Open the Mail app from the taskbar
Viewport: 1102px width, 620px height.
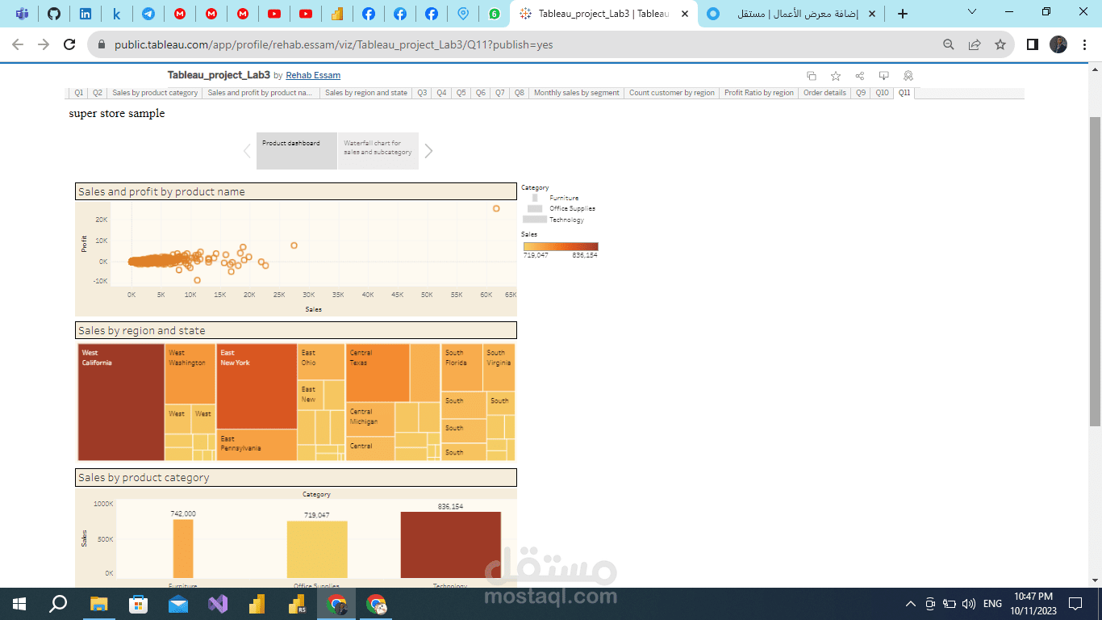[x=178, y=604]
